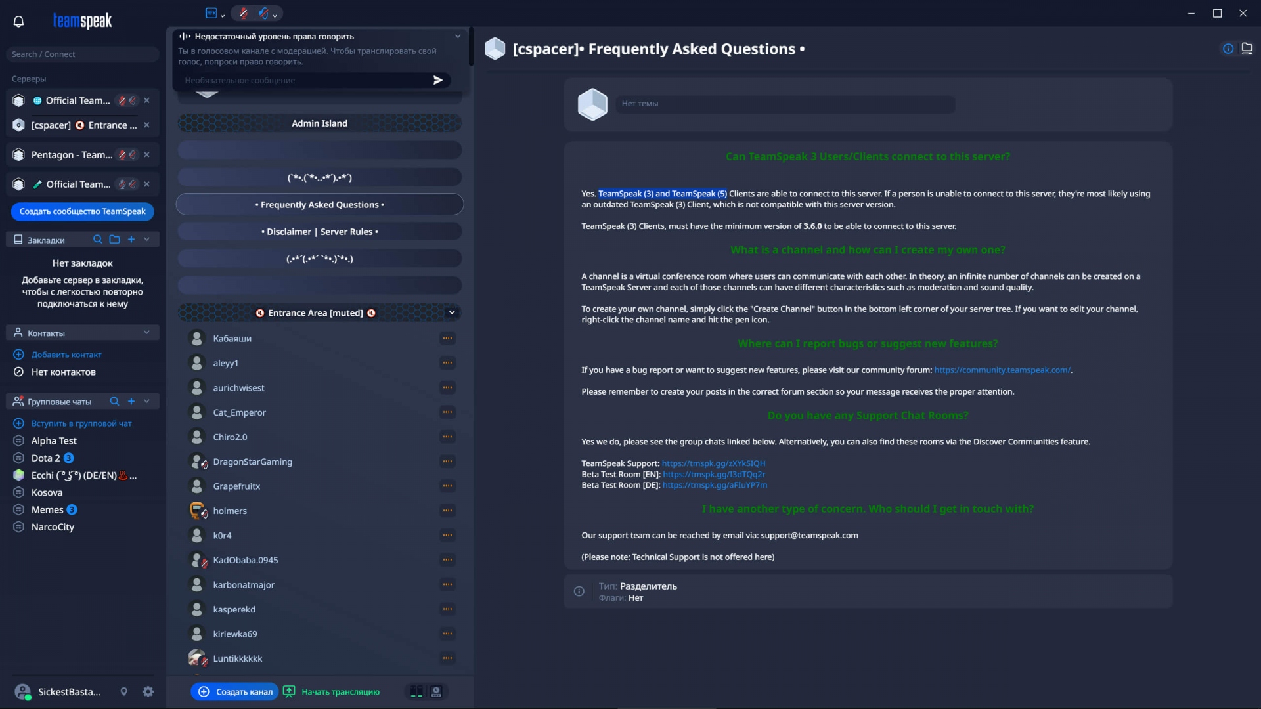The height and width of the screenshot is (709, 1261).
Task: Collapse the Entrance Area [muted] channel
Action: click(x=452, y=312)
